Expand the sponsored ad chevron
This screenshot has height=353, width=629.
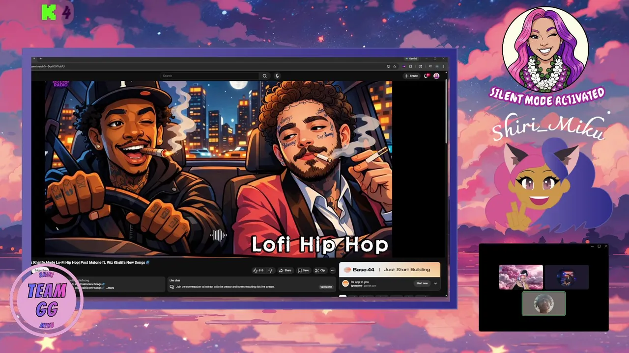(435, 283)
